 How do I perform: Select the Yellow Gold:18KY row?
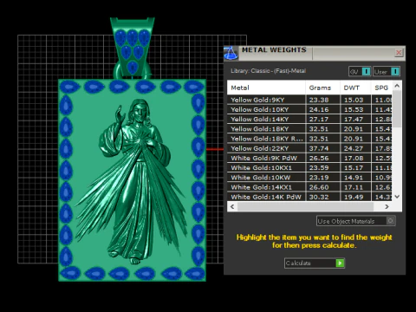309,129
